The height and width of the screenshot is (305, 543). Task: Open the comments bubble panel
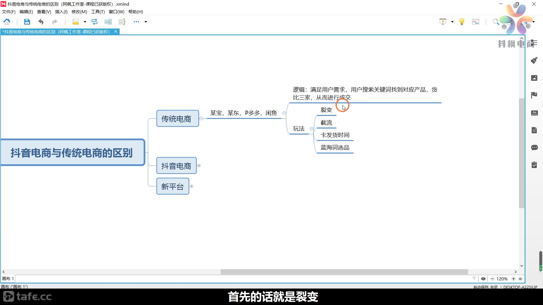coord(534,148)
